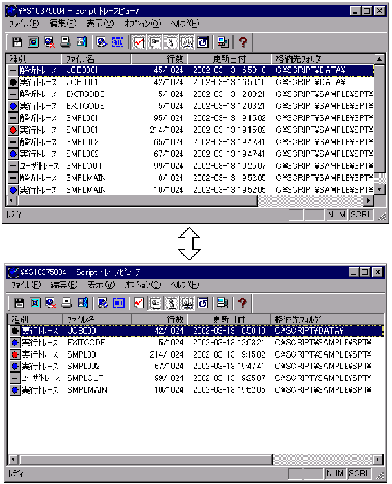Open the オプション(O) menu in upper window
This screenshot has height=484, width=392.
click(x=143, y=23)
